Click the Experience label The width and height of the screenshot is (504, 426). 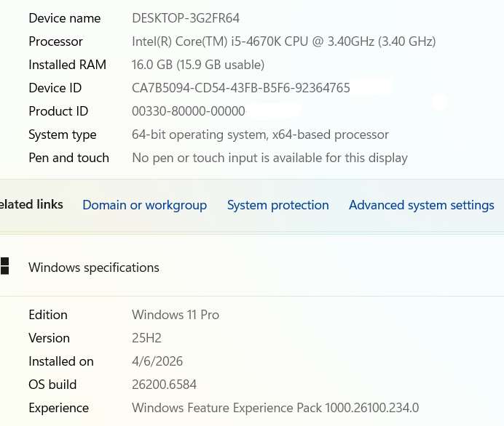58,408
